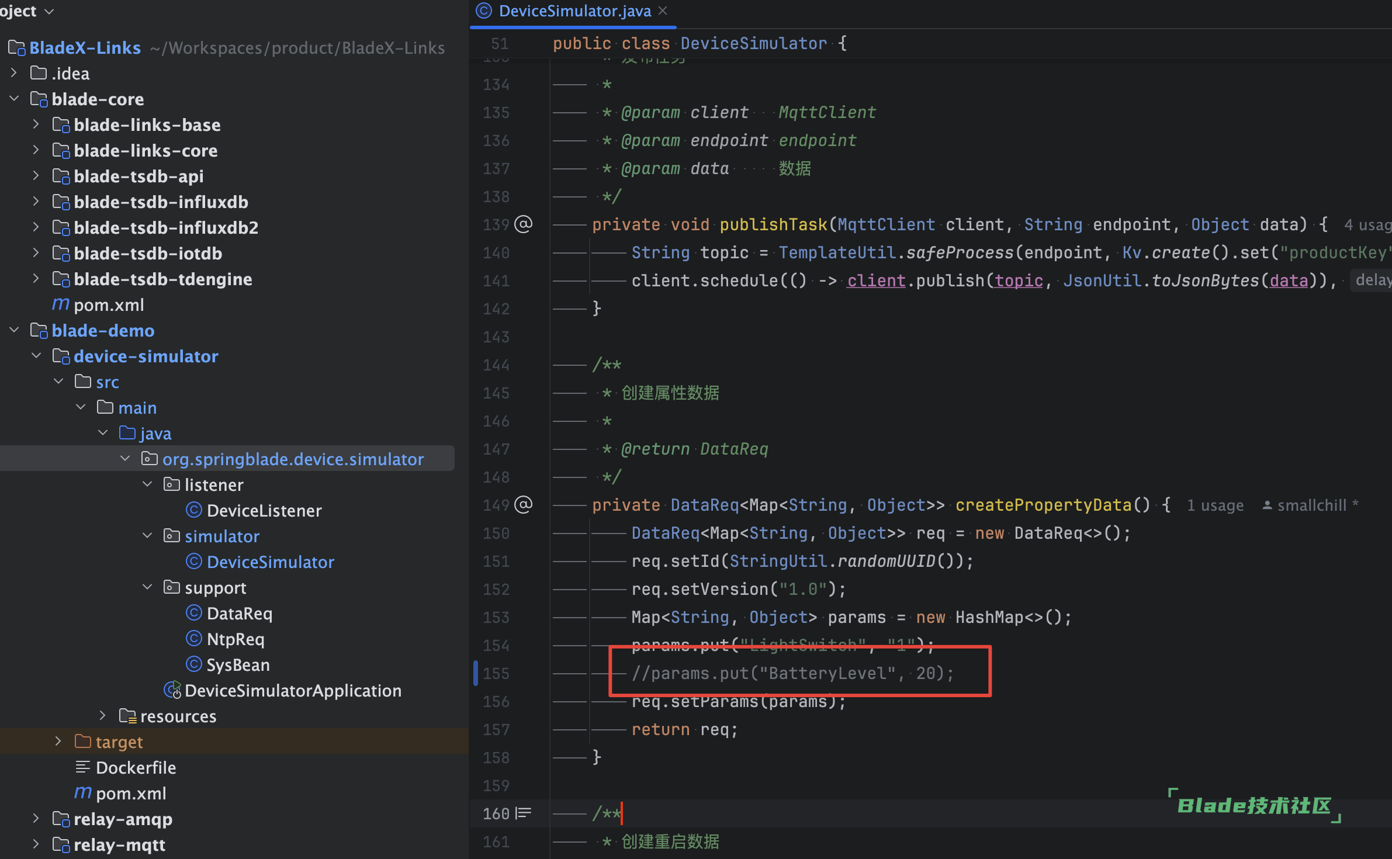Image resolution: width=1392 pixels, height=859 pixels.
Task: Expand the blade-links-base module
Action: click(36, 124)
